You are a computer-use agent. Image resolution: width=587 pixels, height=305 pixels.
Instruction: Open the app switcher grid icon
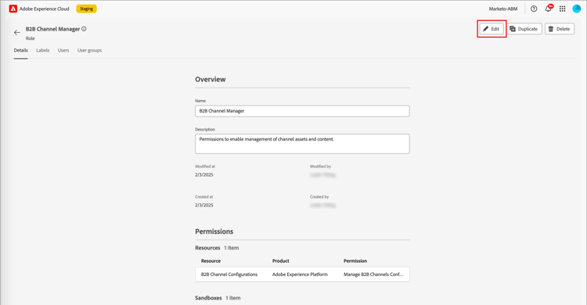click(562, 9)
